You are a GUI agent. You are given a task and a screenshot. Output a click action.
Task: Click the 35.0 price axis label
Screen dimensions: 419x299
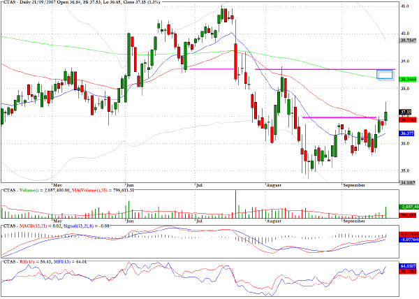405,170
